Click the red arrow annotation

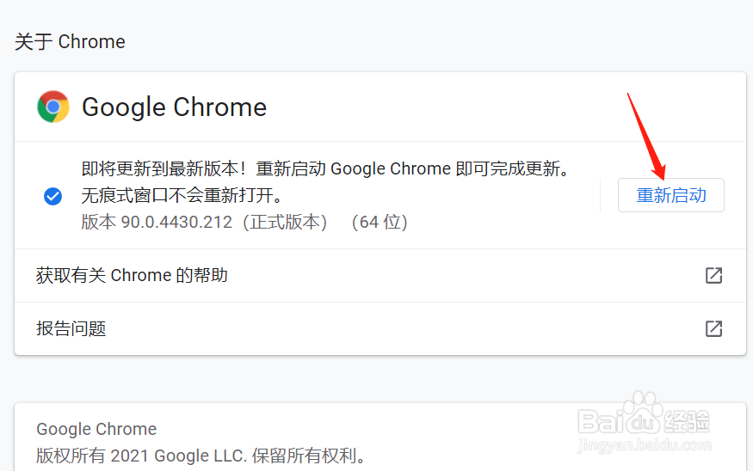pyautogui.click(x=645, y=133)
